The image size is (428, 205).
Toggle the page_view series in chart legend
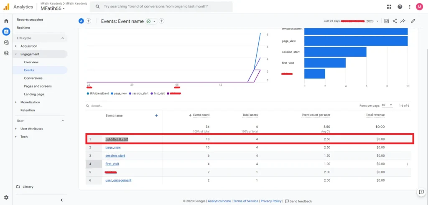pyautogui.click(x=119, y=93)
